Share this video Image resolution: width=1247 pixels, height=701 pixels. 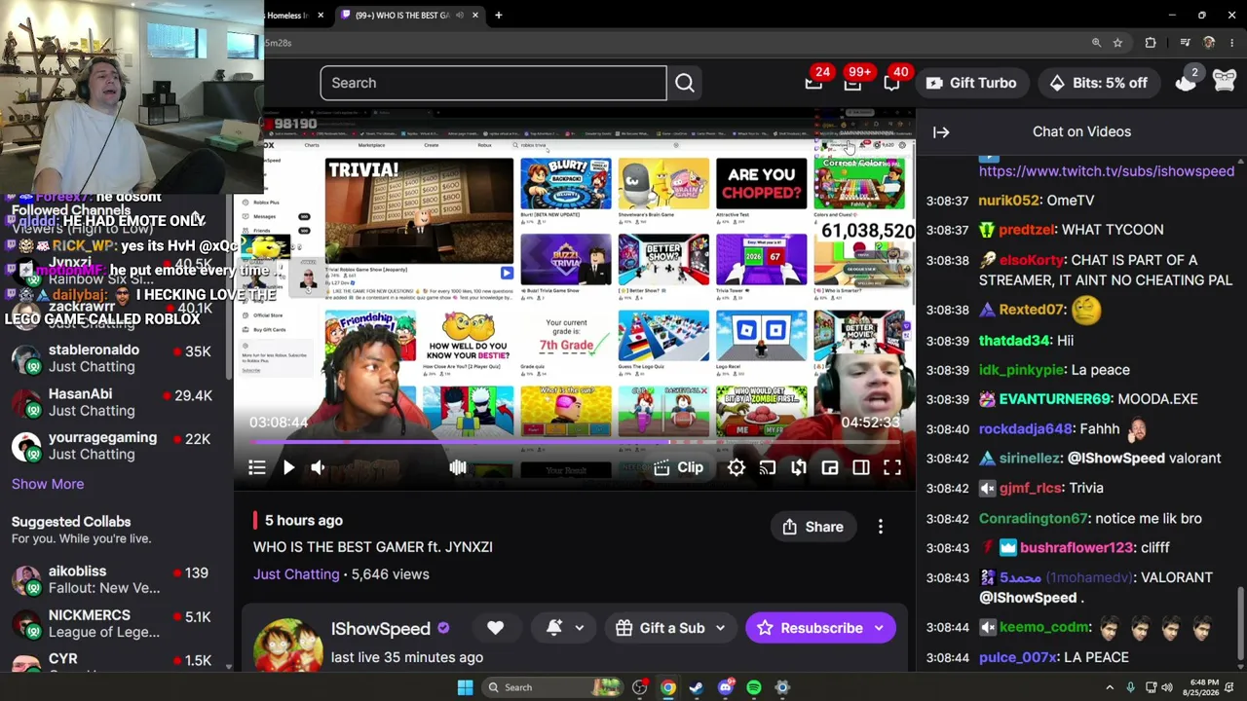click(812, 527)
